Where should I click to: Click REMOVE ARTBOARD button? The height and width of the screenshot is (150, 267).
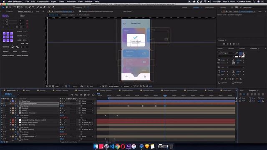coord(22,55)
